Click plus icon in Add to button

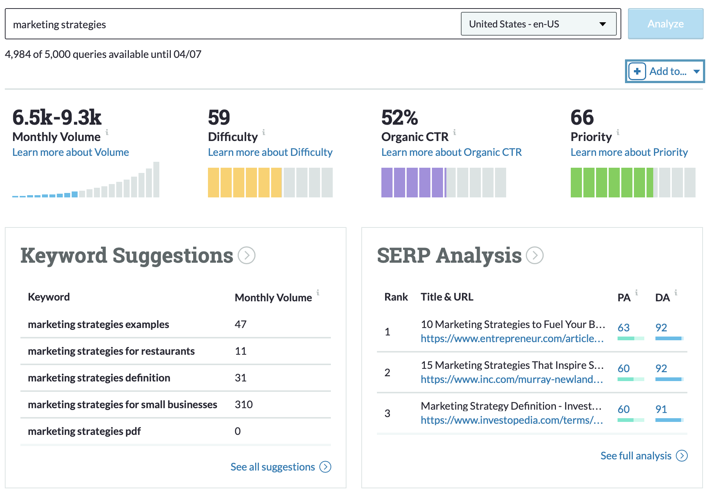tap(637, 71)
